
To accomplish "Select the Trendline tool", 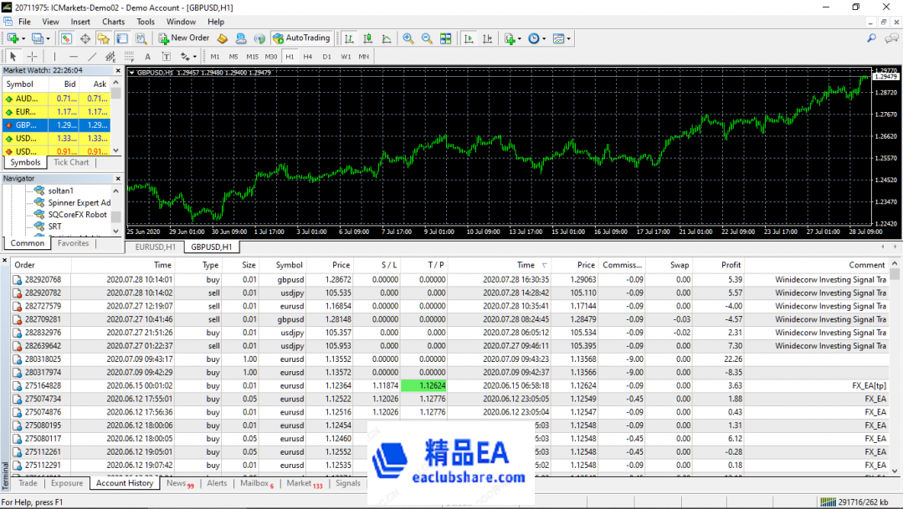I will (92, 56).
